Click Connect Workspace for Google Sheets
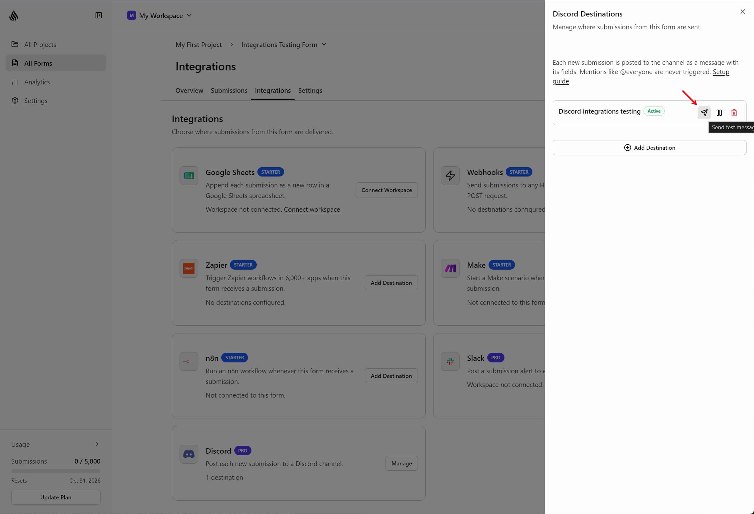Viewport: 754px width, 514px height. [x=386, y=190]
